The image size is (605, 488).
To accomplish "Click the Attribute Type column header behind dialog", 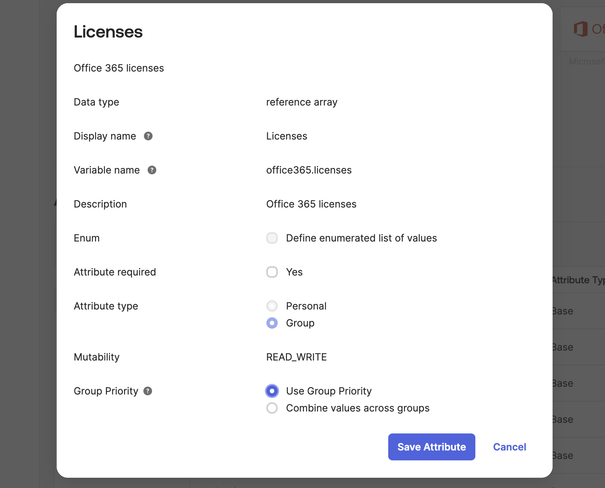I will click(578, 280).
